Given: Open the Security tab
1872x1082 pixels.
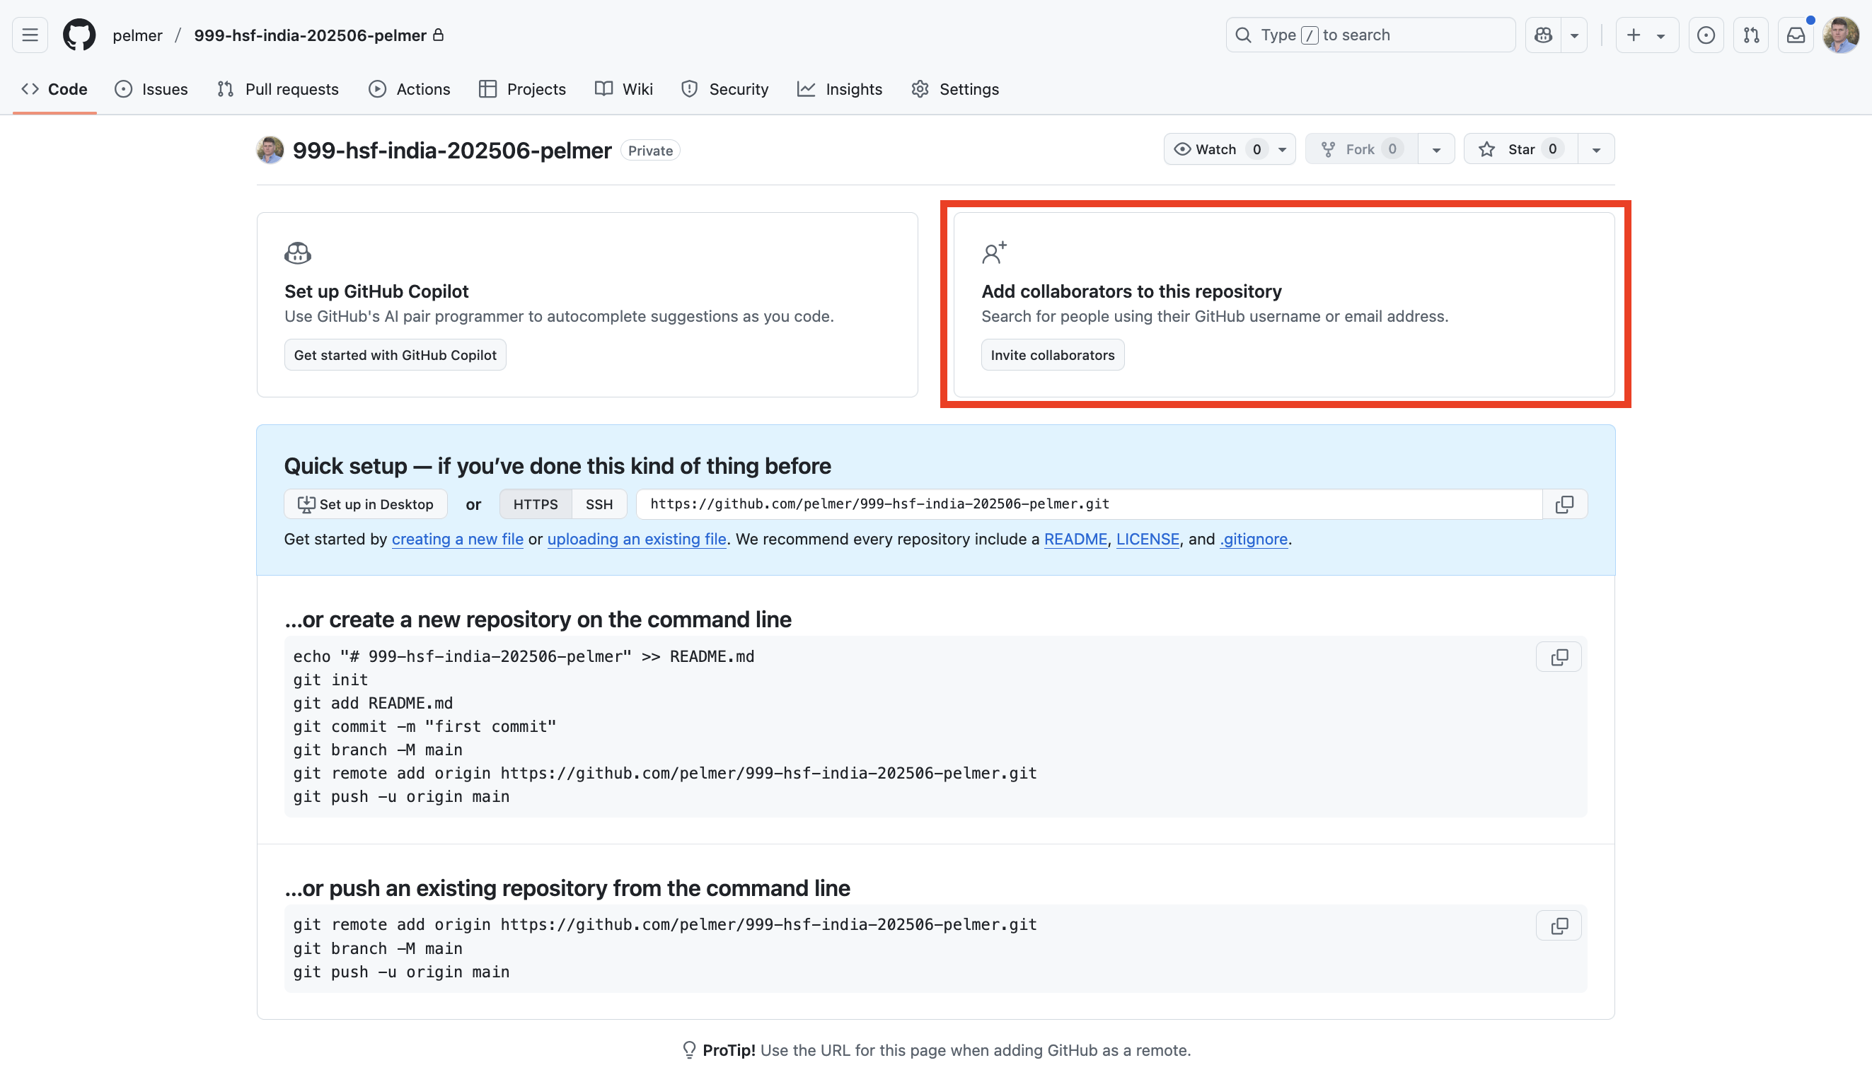Looking at the screenshot, I should [x=724, y=89].
